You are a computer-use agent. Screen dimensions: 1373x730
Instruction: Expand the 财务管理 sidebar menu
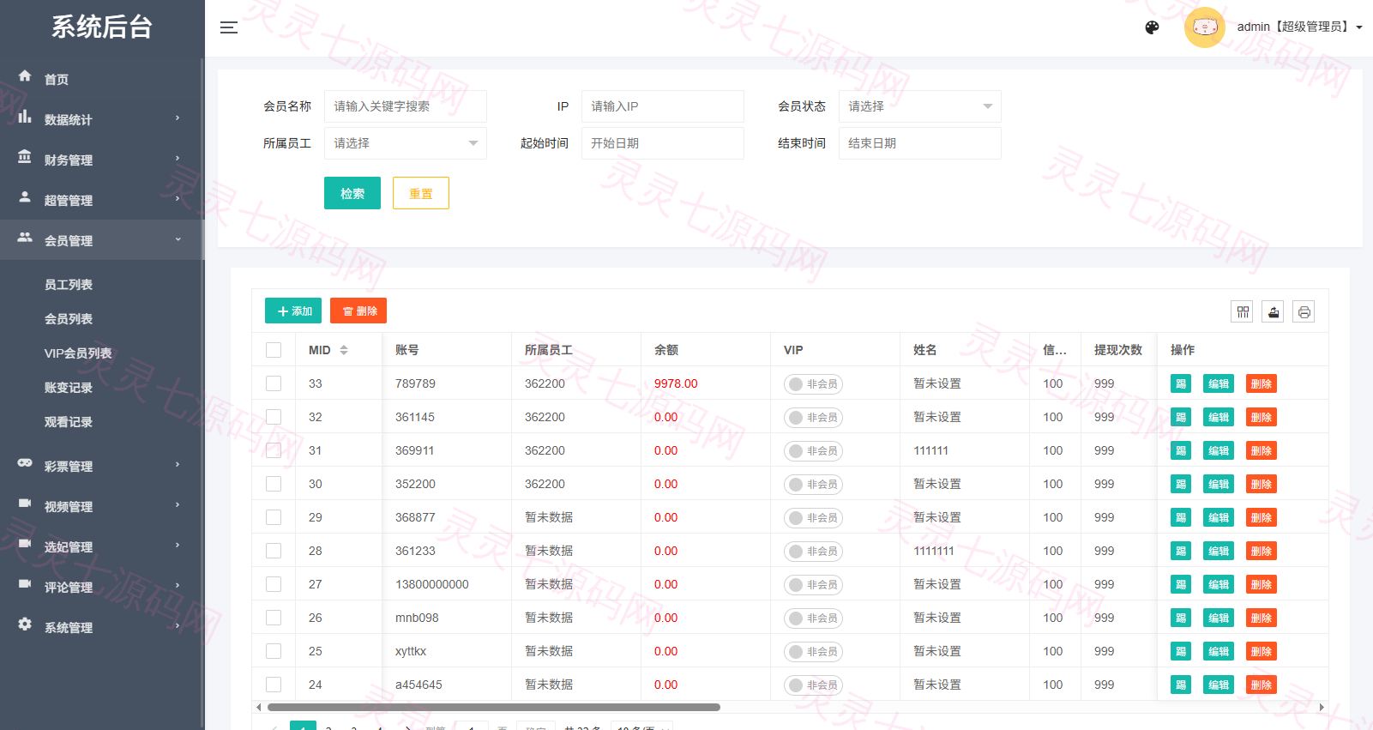(x=102, y=160)
